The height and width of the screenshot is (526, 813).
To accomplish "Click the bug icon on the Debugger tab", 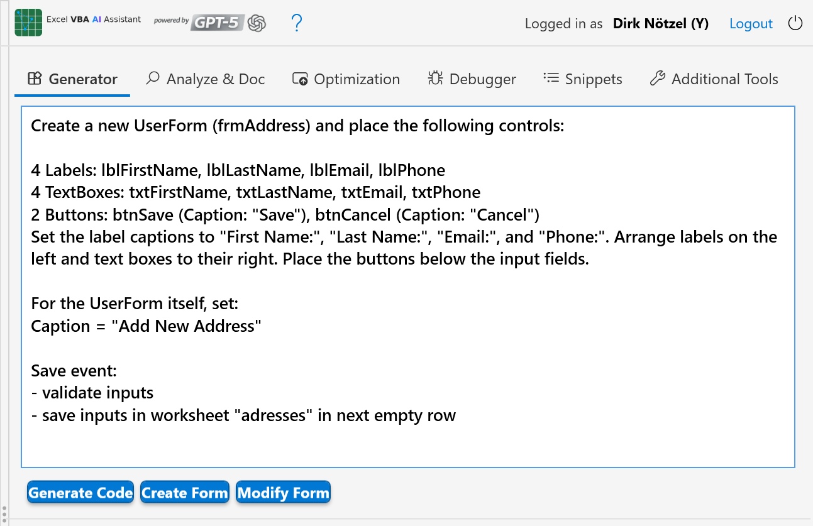I will pyautogui.click(x=434, y=78).
